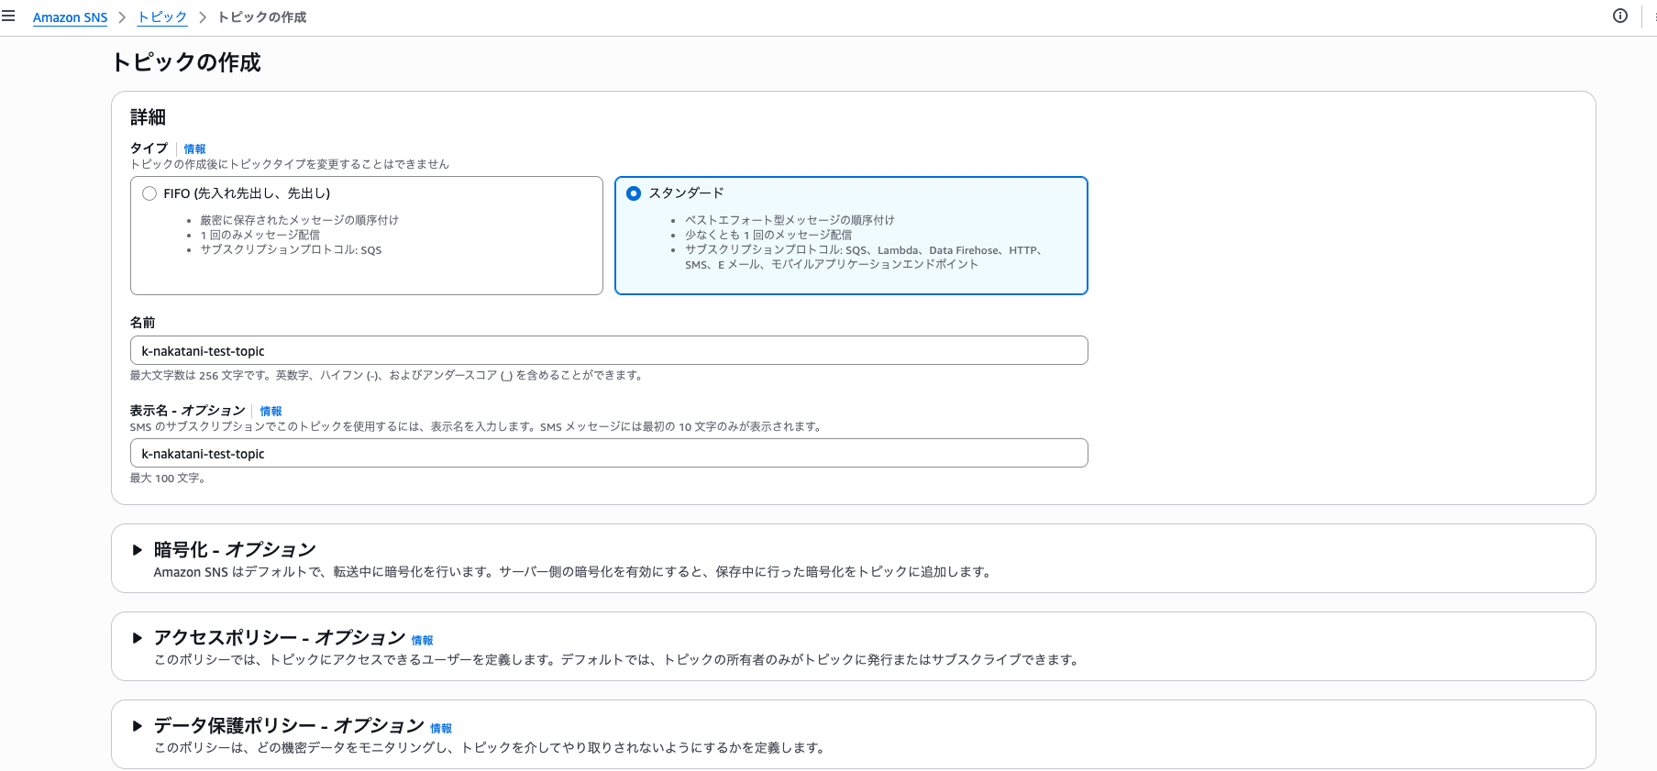Select the FIFO topic type radio button
Screen dimensions: 1657x771
[149, 193]
